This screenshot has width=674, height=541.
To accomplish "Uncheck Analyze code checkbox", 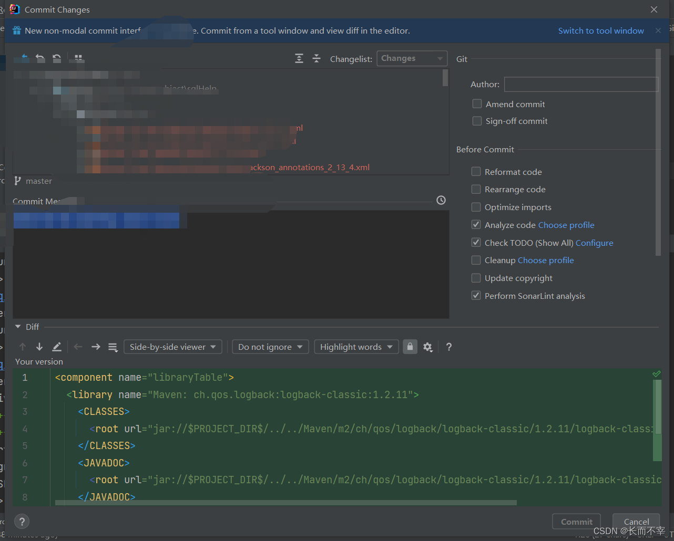I will point(476,225).
